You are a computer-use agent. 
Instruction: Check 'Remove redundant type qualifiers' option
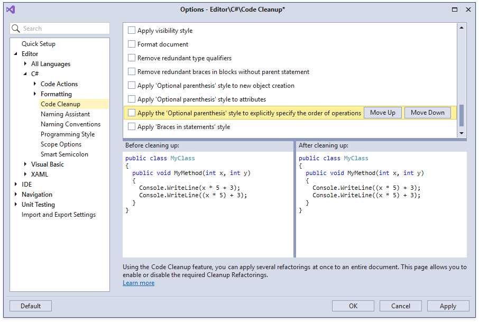(x=132, y=58)
